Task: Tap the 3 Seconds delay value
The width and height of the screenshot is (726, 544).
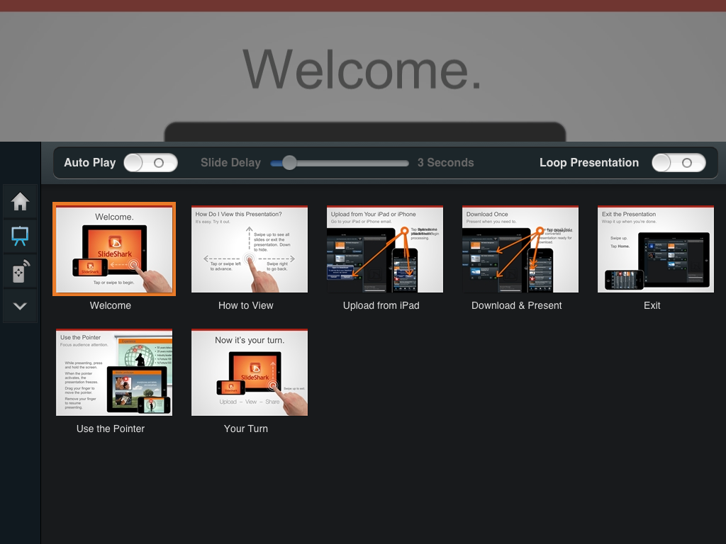Action: pyautogui.click(x=445, y=163)
